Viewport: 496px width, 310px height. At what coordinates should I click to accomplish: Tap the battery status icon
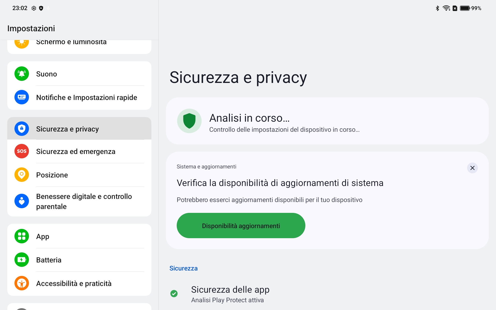[465, 8]
